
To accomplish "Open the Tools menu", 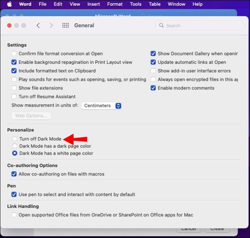I will coord(136,4).
